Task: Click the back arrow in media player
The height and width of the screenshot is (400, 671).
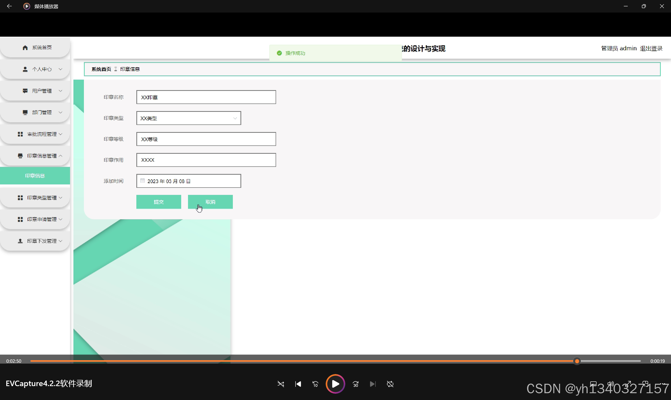Action: tap(9, 6)
